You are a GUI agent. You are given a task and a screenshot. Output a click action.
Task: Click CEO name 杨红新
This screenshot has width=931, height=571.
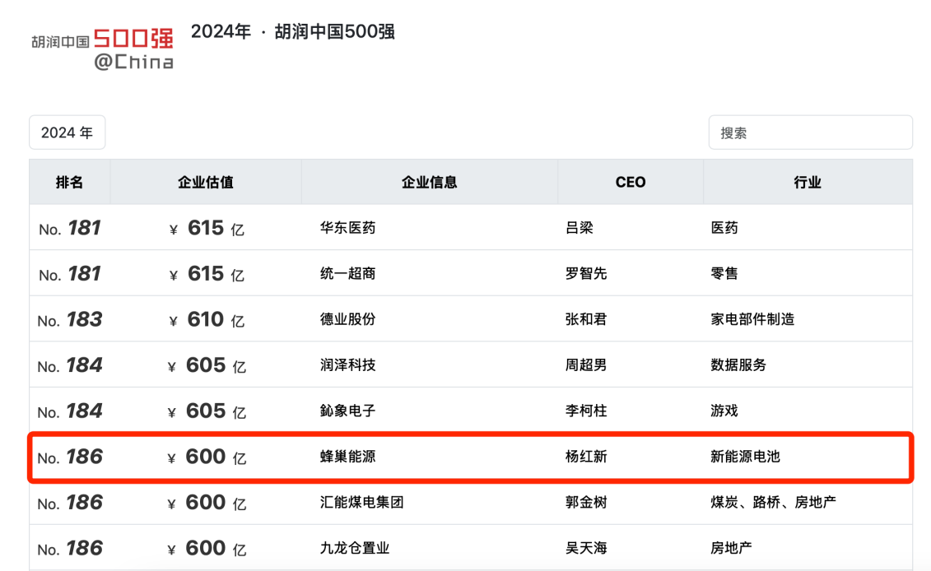click(x=586, y=457)
